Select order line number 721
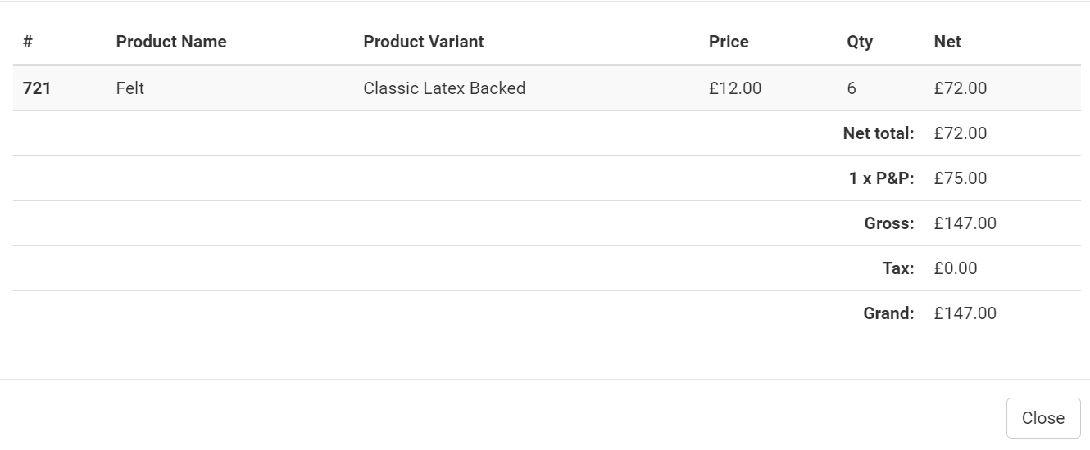This screenshot has height=450, width=1090. (37, 88)
